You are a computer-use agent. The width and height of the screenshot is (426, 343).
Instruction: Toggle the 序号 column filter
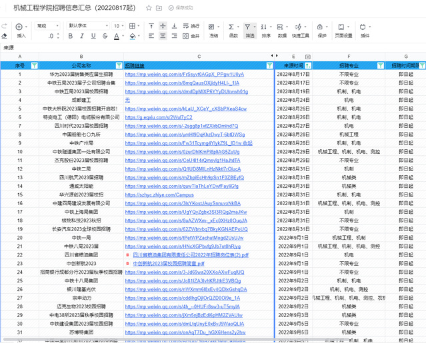point(35,66)
